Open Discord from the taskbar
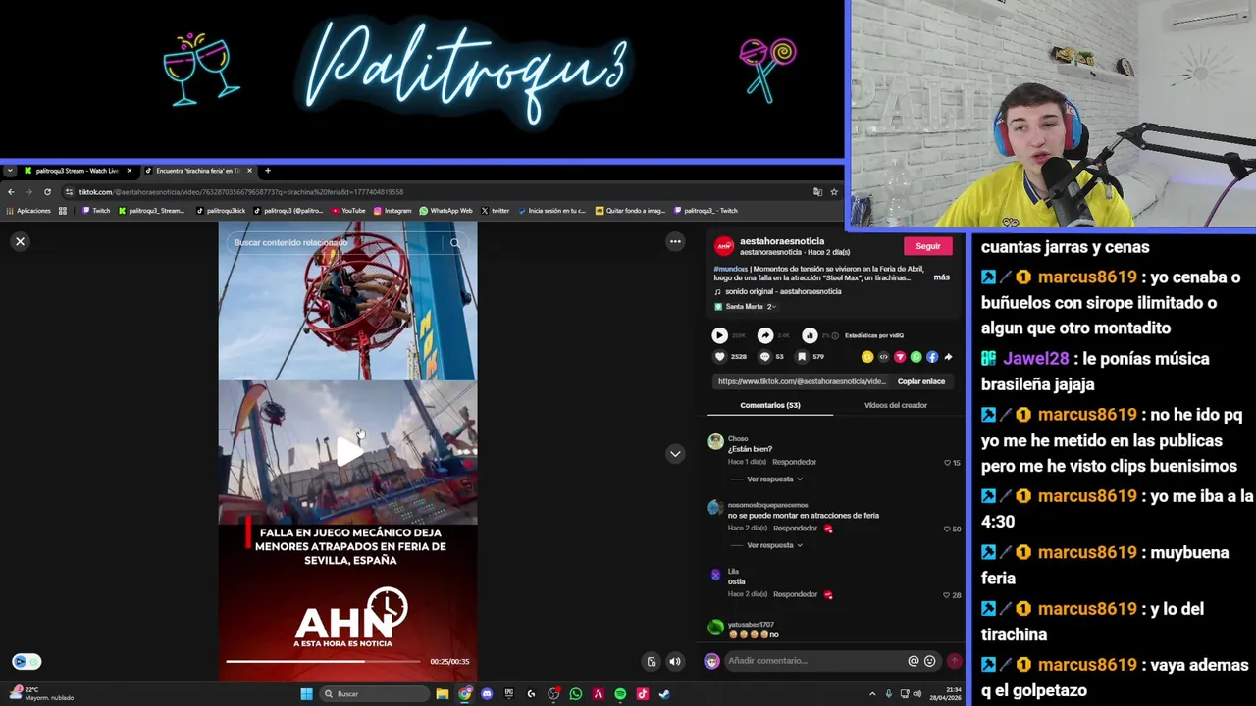The height and width of the screenshot is (706, 1256). pos(487,694)
